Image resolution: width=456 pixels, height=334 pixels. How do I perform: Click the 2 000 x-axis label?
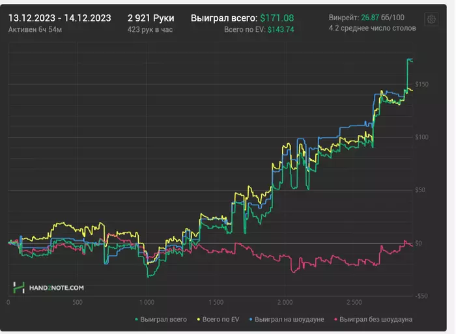point(285,302)
